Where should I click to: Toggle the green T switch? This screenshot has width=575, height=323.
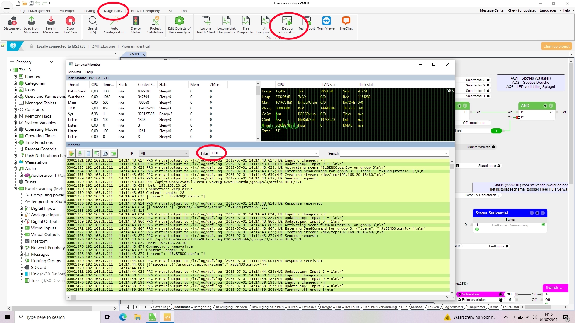pyautogui.click(x=496, y=131)
